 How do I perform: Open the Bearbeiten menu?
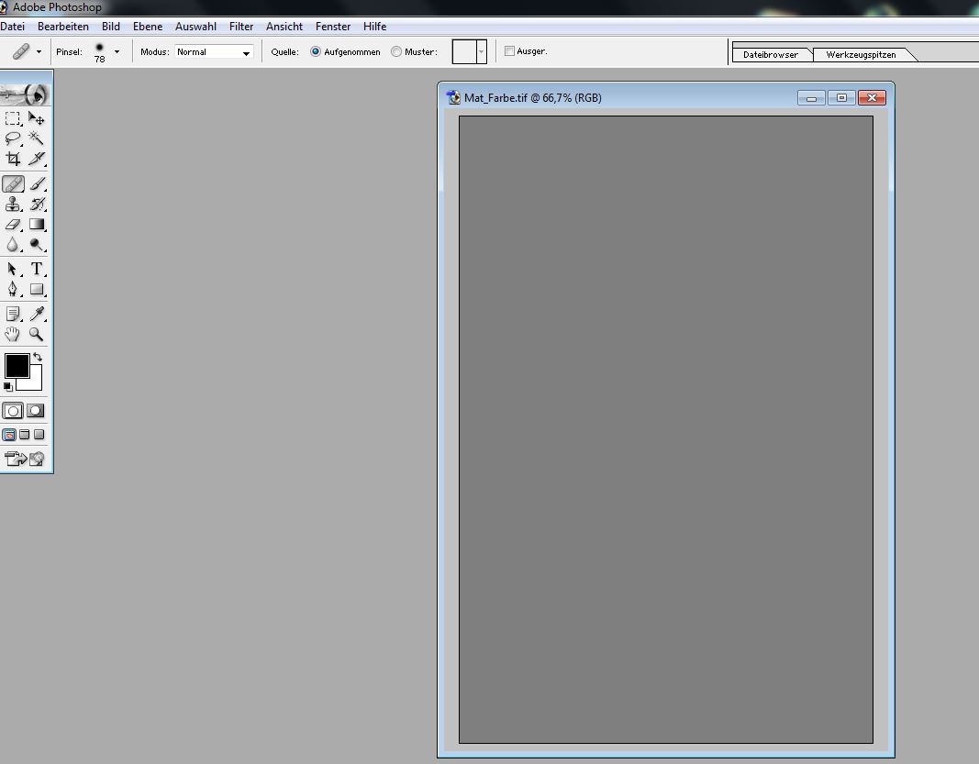(x=63, y=27)
